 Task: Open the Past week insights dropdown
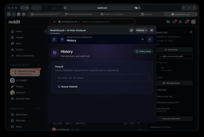point(164,63)
